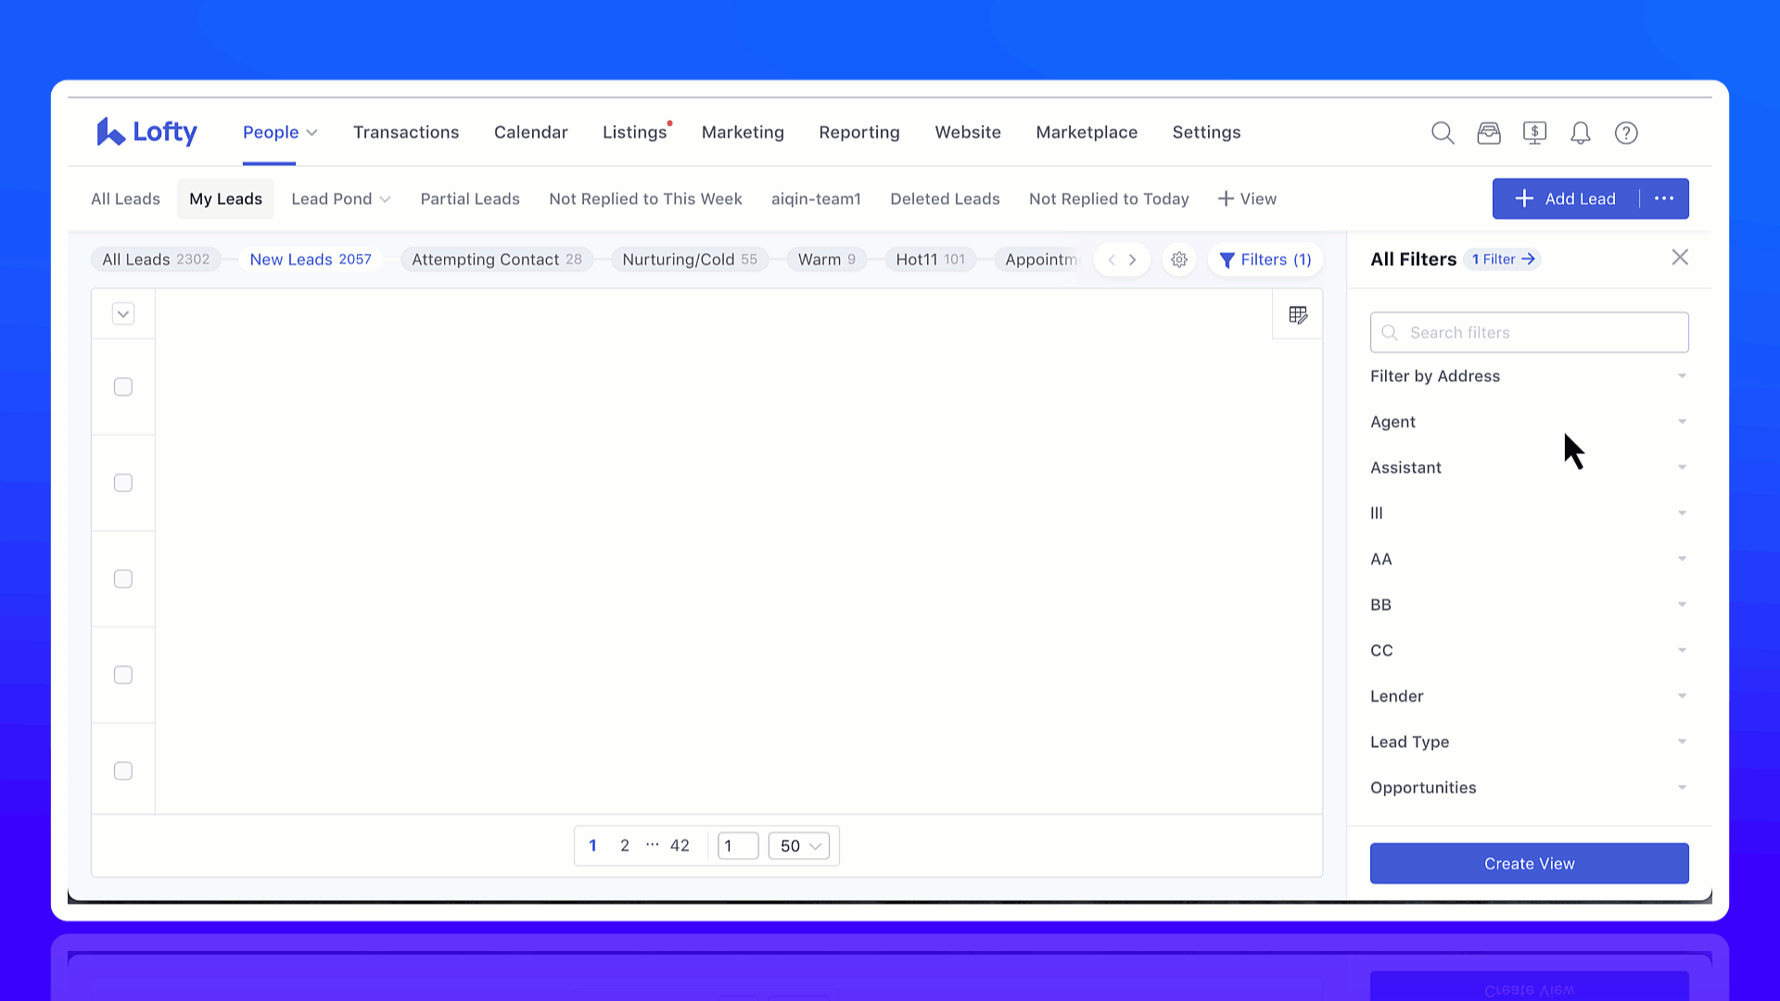Open the dollar billing monitor icon
The width and height of the screenshot is (1780, 1001).
tap(1534, 133)
